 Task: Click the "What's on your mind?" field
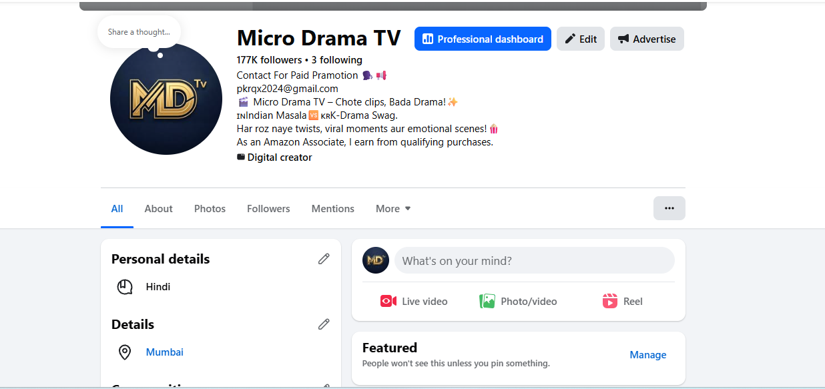(534, 260)
